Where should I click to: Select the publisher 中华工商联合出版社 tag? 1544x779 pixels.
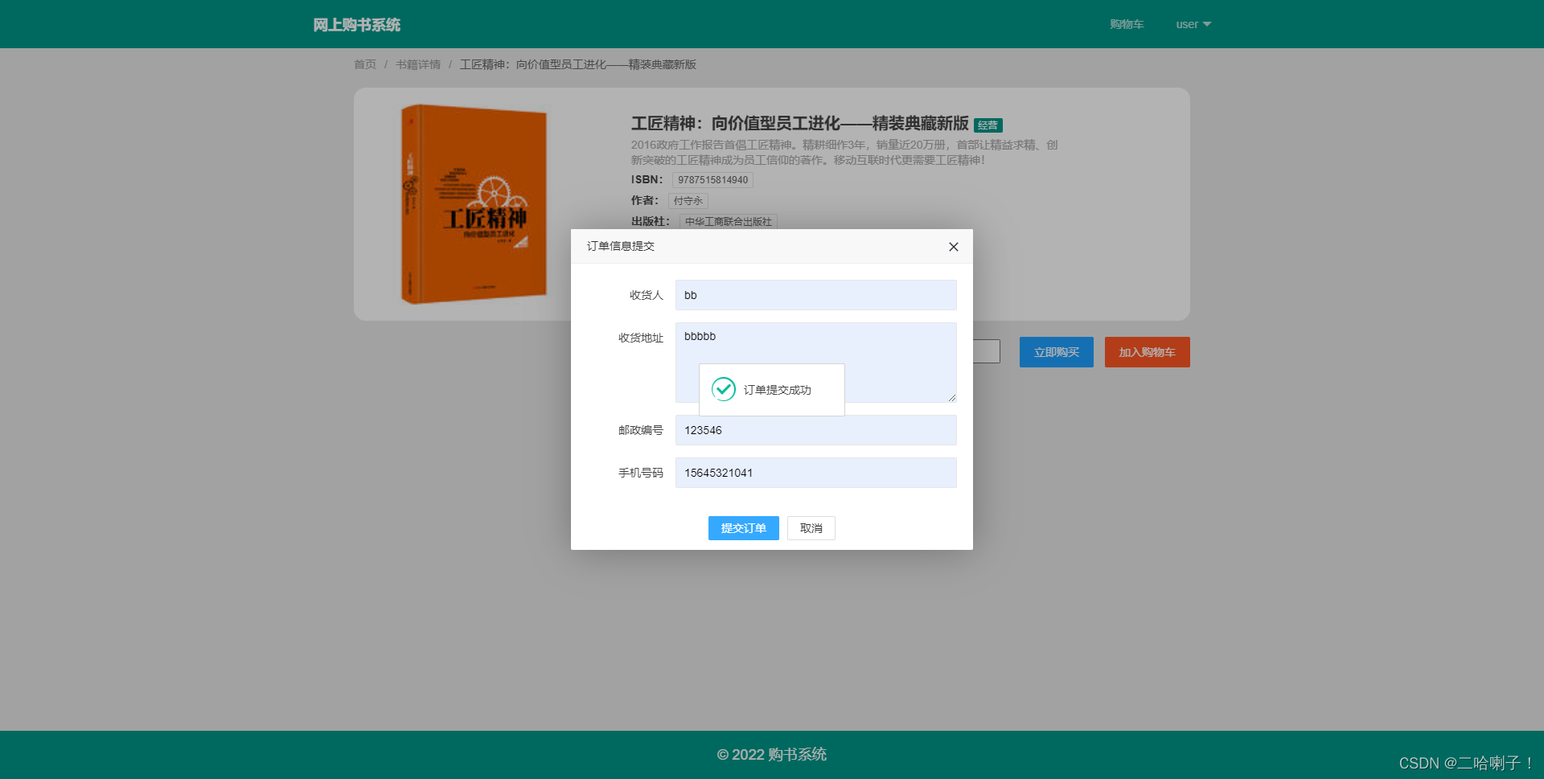[x=728, y=222]
